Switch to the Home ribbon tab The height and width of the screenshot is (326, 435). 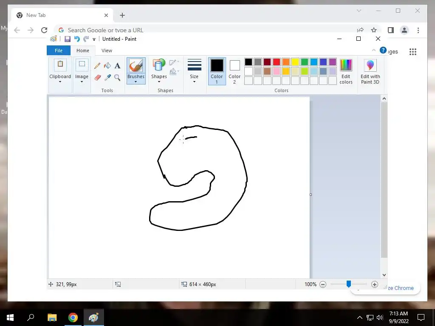click(x=83, y=51)
